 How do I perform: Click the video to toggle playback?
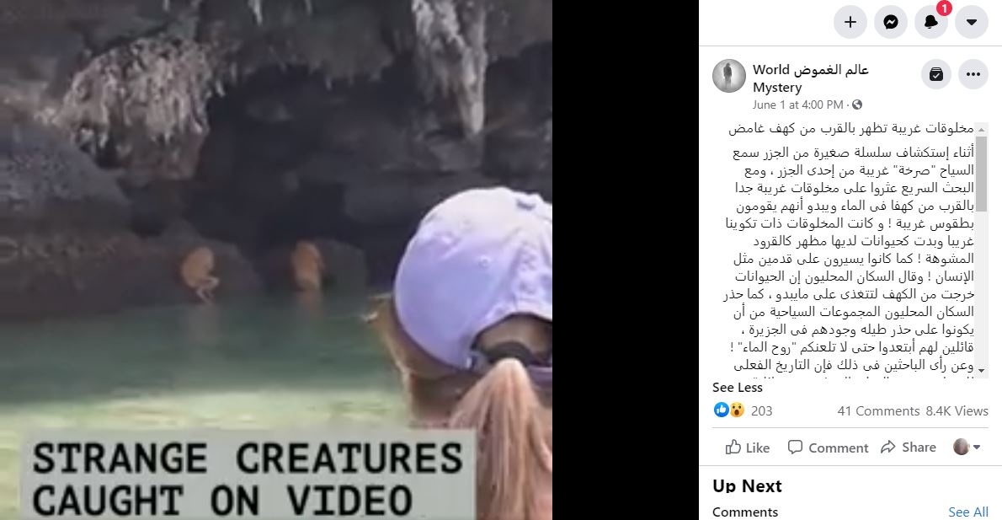click(x=276, y=260)
